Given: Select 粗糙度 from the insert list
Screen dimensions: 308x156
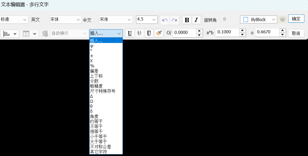Looking at the screenshot, I should (96, 86).
